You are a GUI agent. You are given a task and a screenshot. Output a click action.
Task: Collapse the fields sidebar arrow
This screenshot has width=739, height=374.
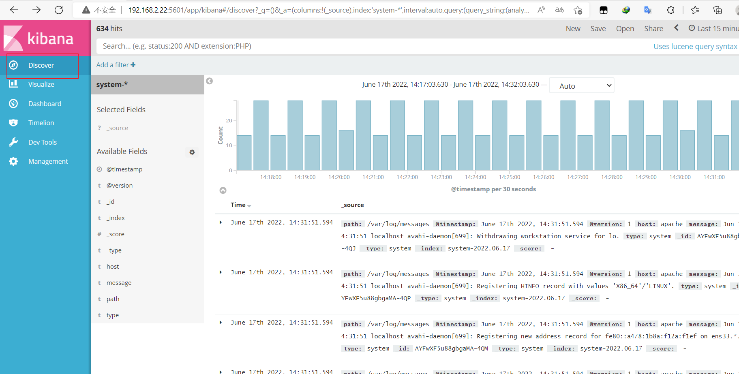[210, 81]
